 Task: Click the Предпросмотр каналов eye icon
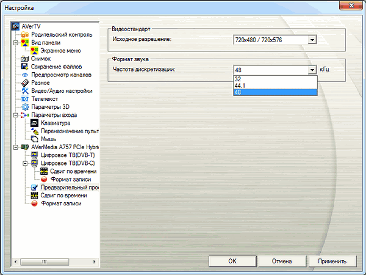25,75
